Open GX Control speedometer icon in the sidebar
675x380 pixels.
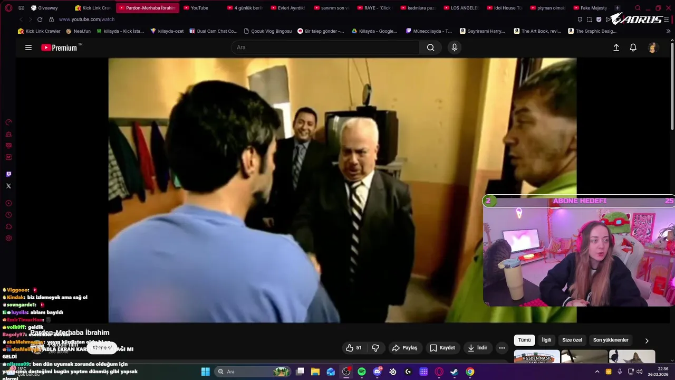click(8, 122)
